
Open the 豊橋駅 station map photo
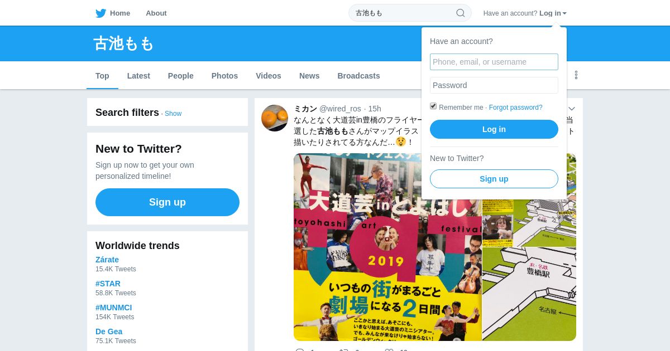point(529,294)
